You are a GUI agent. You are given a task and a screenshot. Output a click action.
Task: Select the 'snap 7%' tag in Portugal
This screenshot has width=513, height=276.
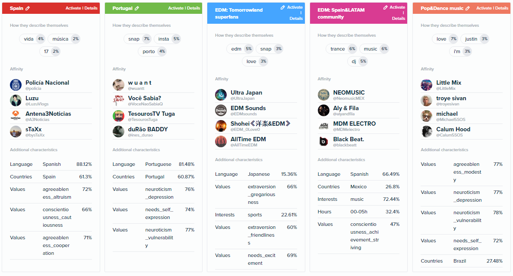pos(138,39)
